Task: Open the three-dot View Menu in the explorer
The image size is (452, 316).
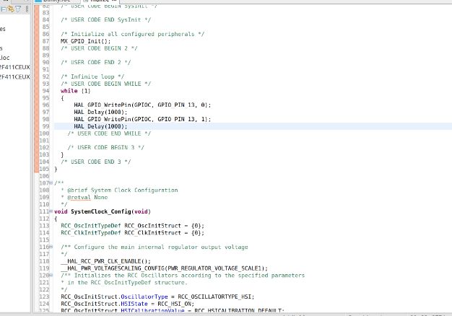Action: pos(27,9)
